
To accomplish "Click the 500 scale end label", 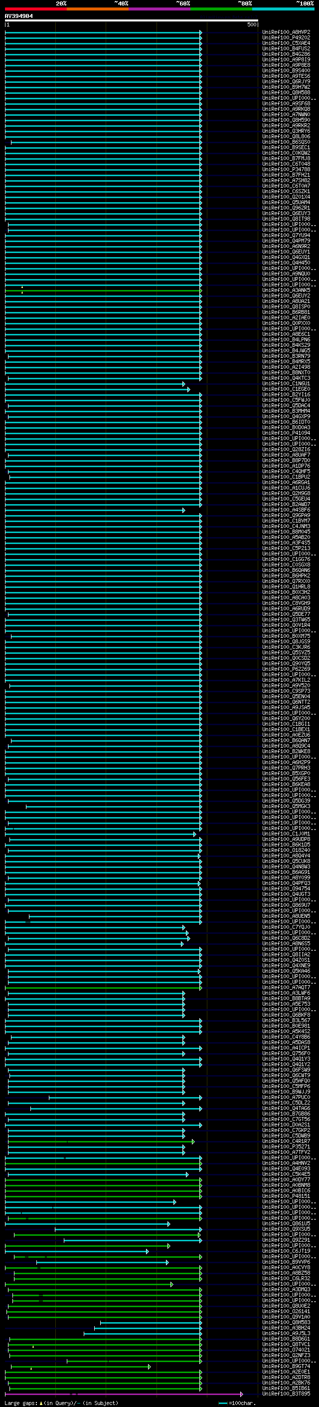I will (252, 24).
